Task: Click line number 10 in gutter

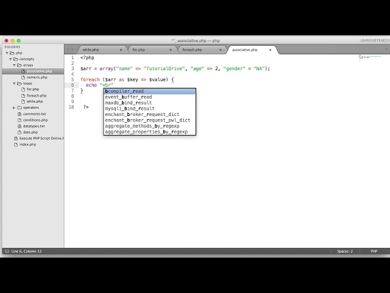Action: [x=71, y=107]
